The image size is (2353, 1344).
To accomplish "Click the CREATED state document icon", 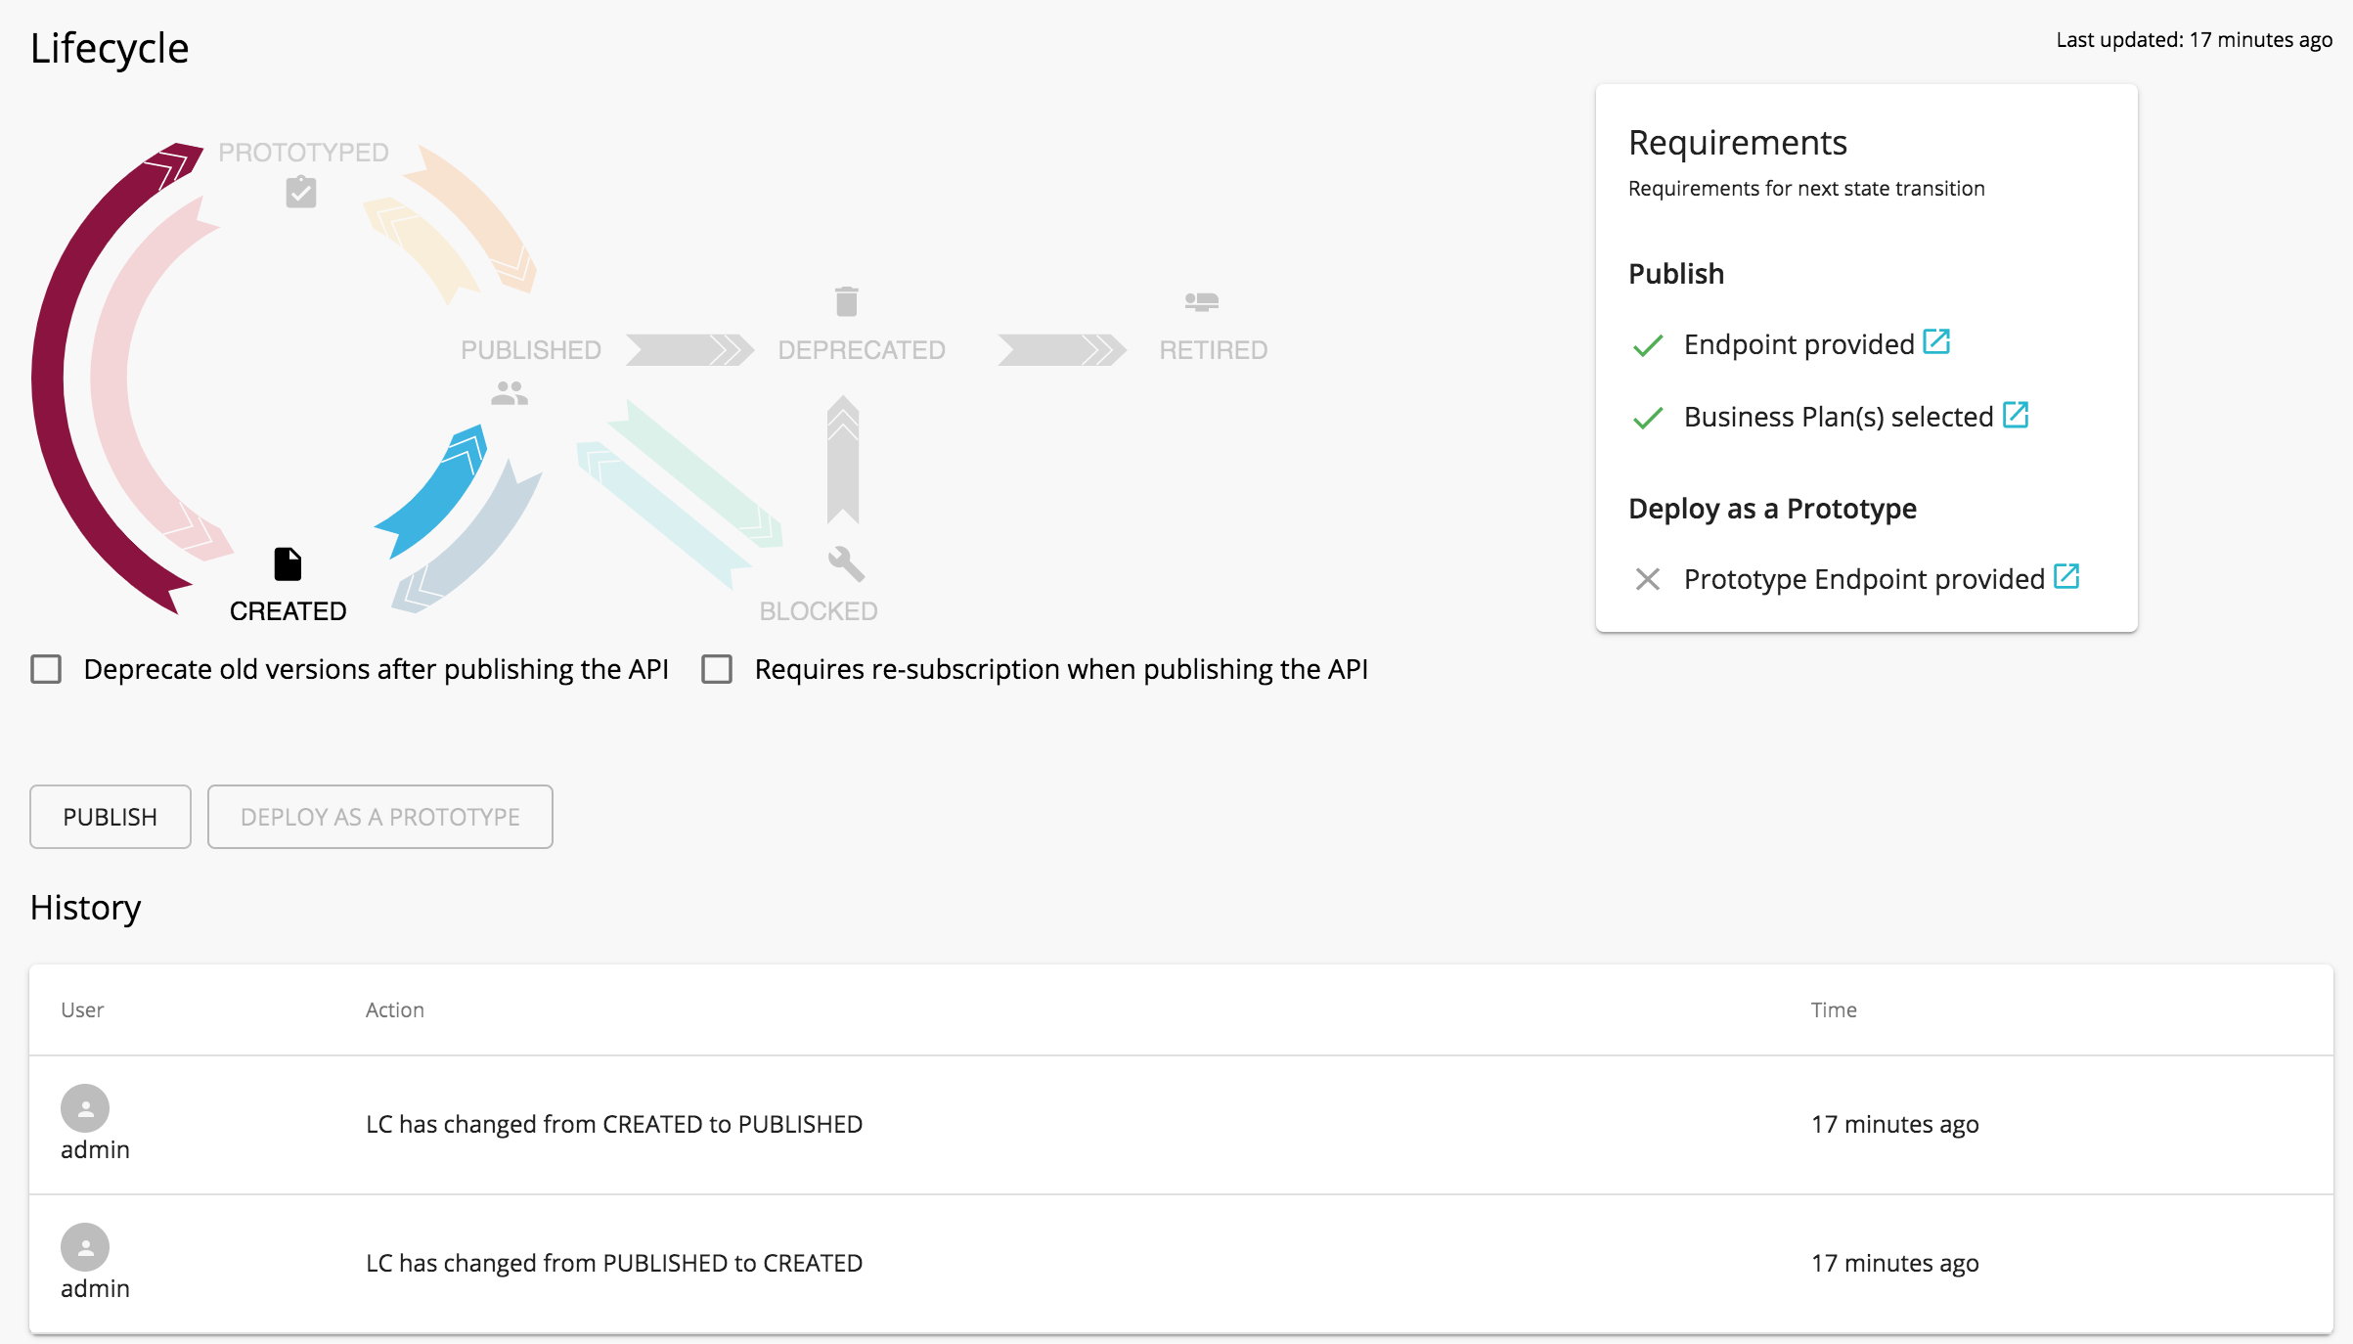I will point(287,562).
